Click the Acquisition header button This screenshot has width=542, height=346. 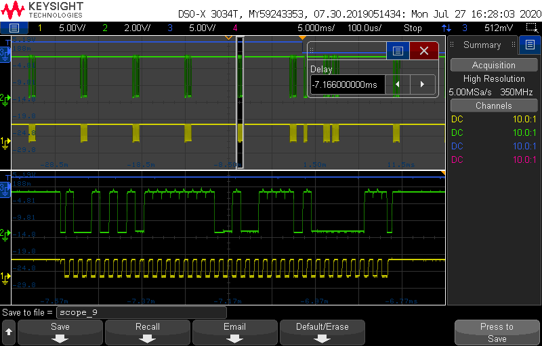[494, 65]
